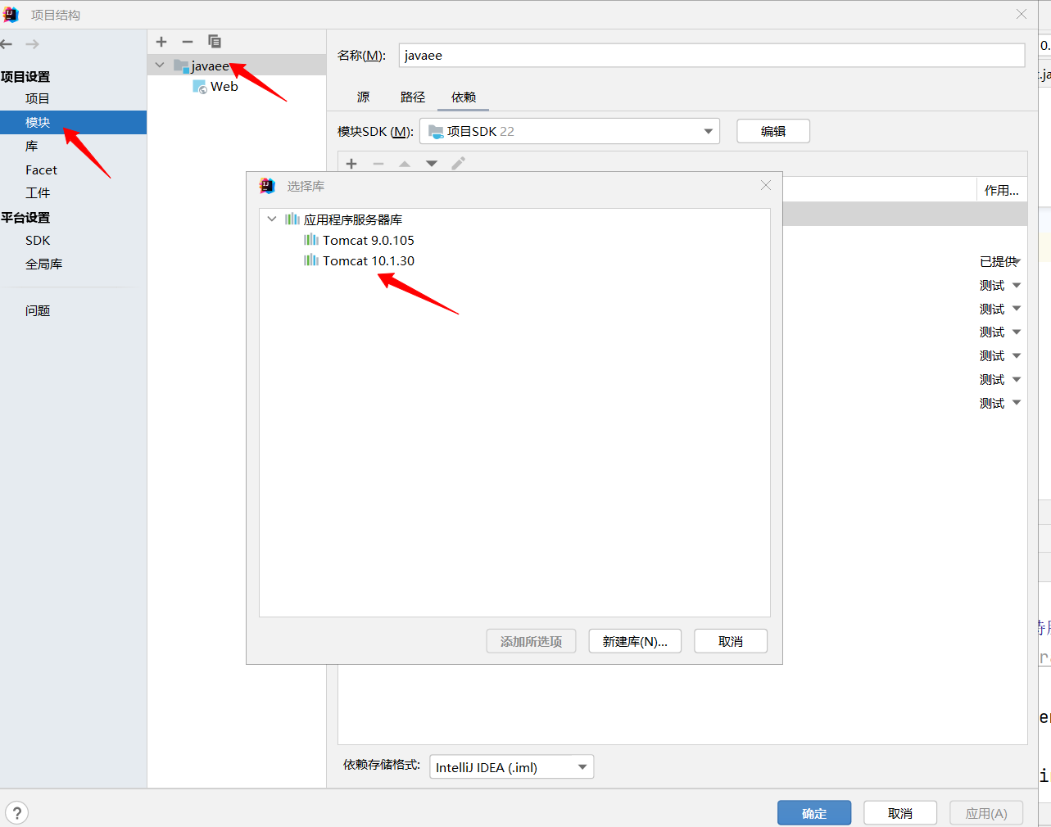1051x827 pixels.
Task: Move dependency up
Action: [405, 164]
